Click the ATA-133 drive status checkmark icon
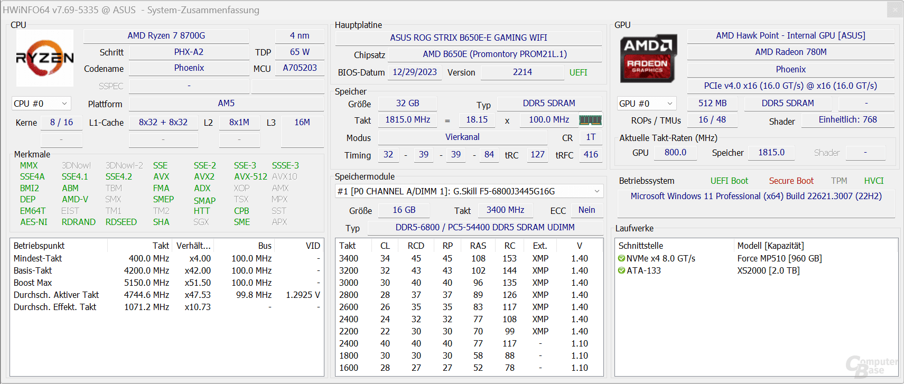Image resolution: width=904 pixels, height=384 pixels. (x=621, y=270)
